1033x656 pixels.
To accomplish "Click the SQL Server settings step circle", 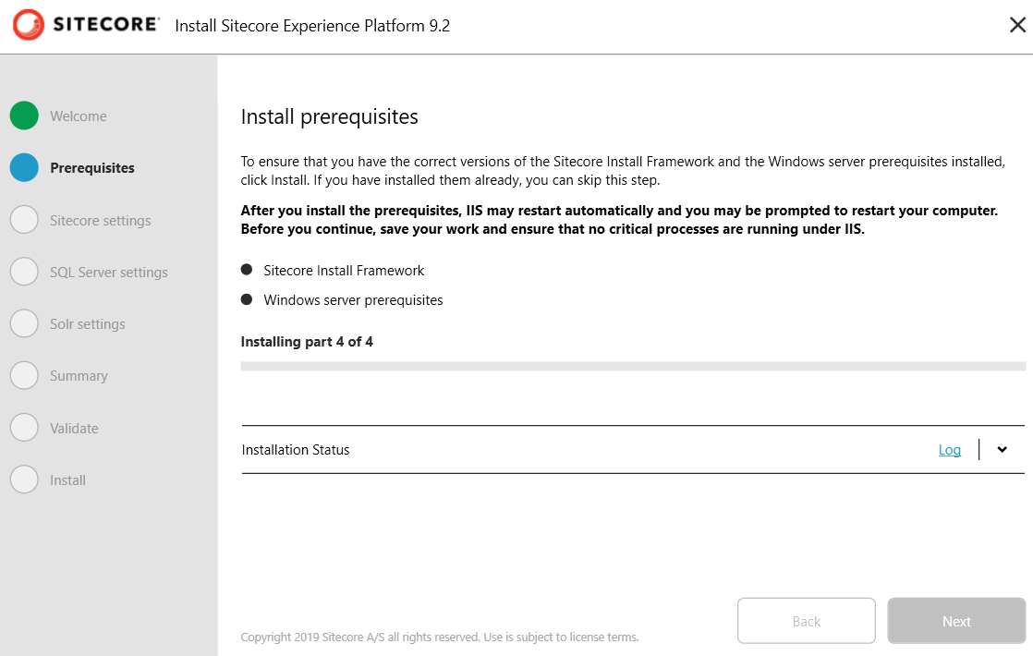I will coord(24,272).
